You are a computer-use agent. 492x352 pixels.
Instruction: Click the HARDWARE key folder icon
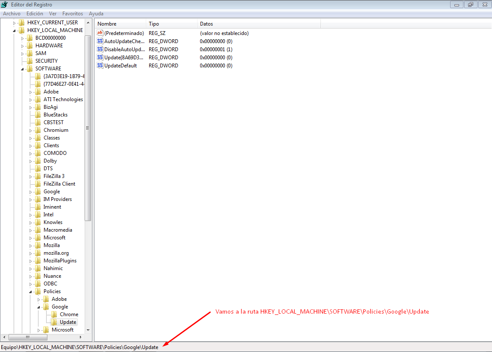coord(30,45)
